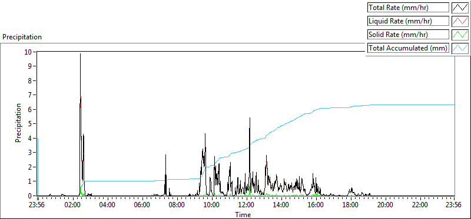
Task: Click the Total Rate black line swatch
Action: pos(460,8)
